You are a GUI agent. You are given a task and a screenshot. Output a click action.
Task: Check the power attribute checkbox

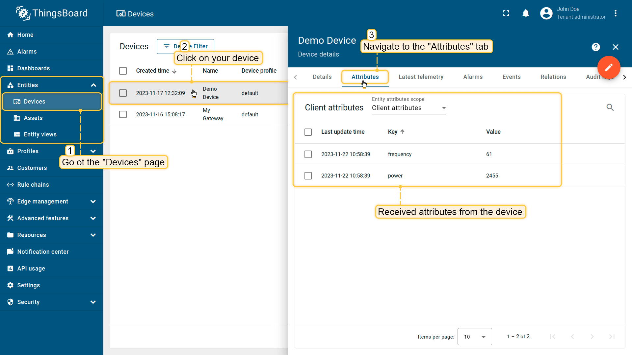click(308, 176)
